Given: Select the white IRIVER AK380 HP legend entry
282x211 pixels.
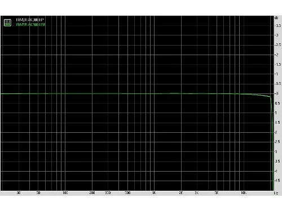Looking at the screenshot, I should coord(30,20).
